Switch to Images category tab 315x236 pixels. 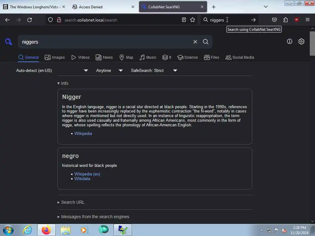[55, 57]
